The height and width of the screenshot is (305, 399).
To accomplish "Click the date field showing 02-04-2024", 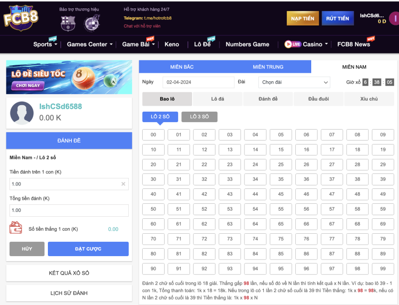I will 198,82.
